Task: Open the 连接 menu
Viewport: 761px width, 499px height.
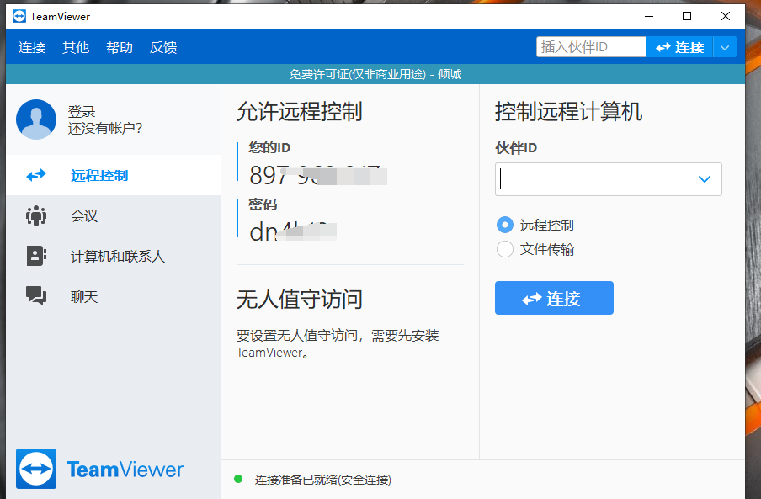Action: tap(32, 47)
